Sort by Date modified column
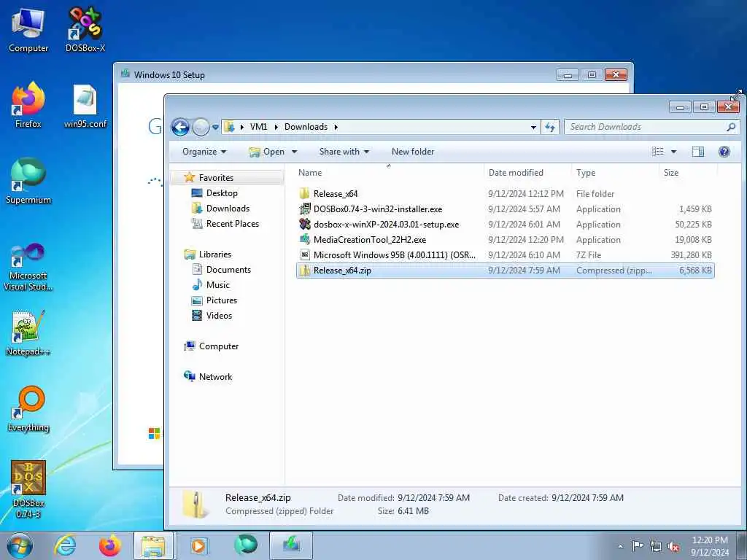The height and width of the screenshot is (560, 747). pos(527,172)
